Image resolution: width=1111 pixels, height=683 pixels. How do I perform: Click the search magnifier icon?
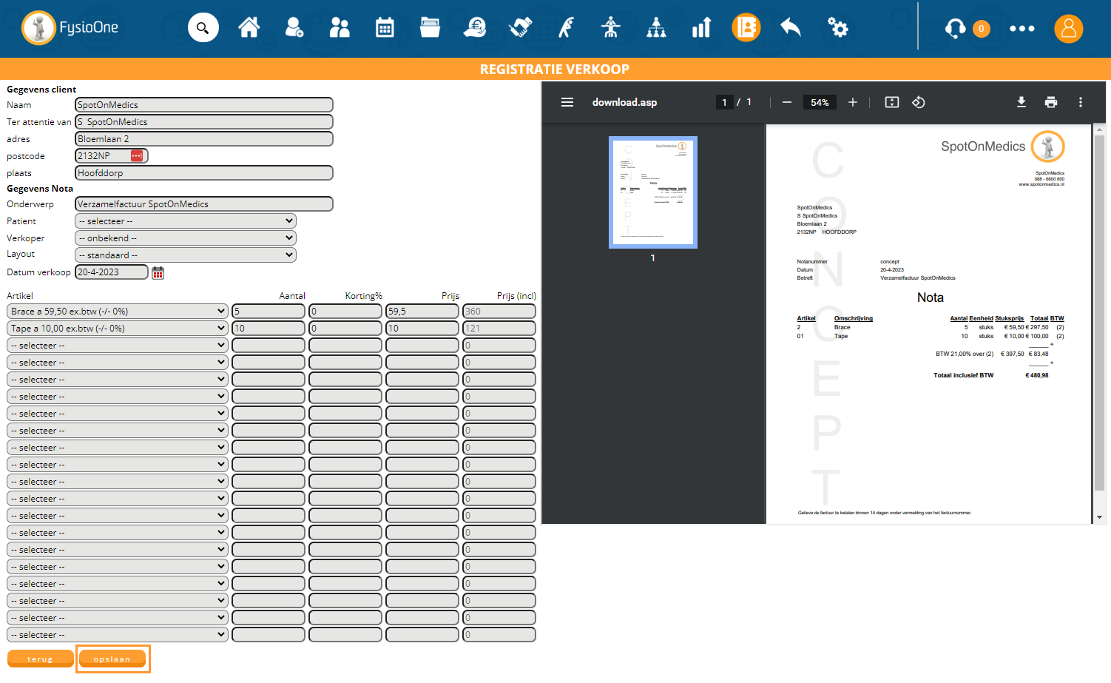click(x=203, y=28)
